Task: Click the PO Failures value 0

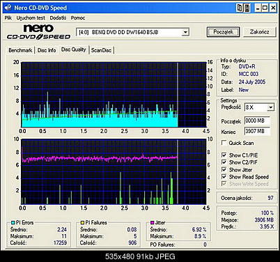Action: pyautogui.click(x=205, y=245)
